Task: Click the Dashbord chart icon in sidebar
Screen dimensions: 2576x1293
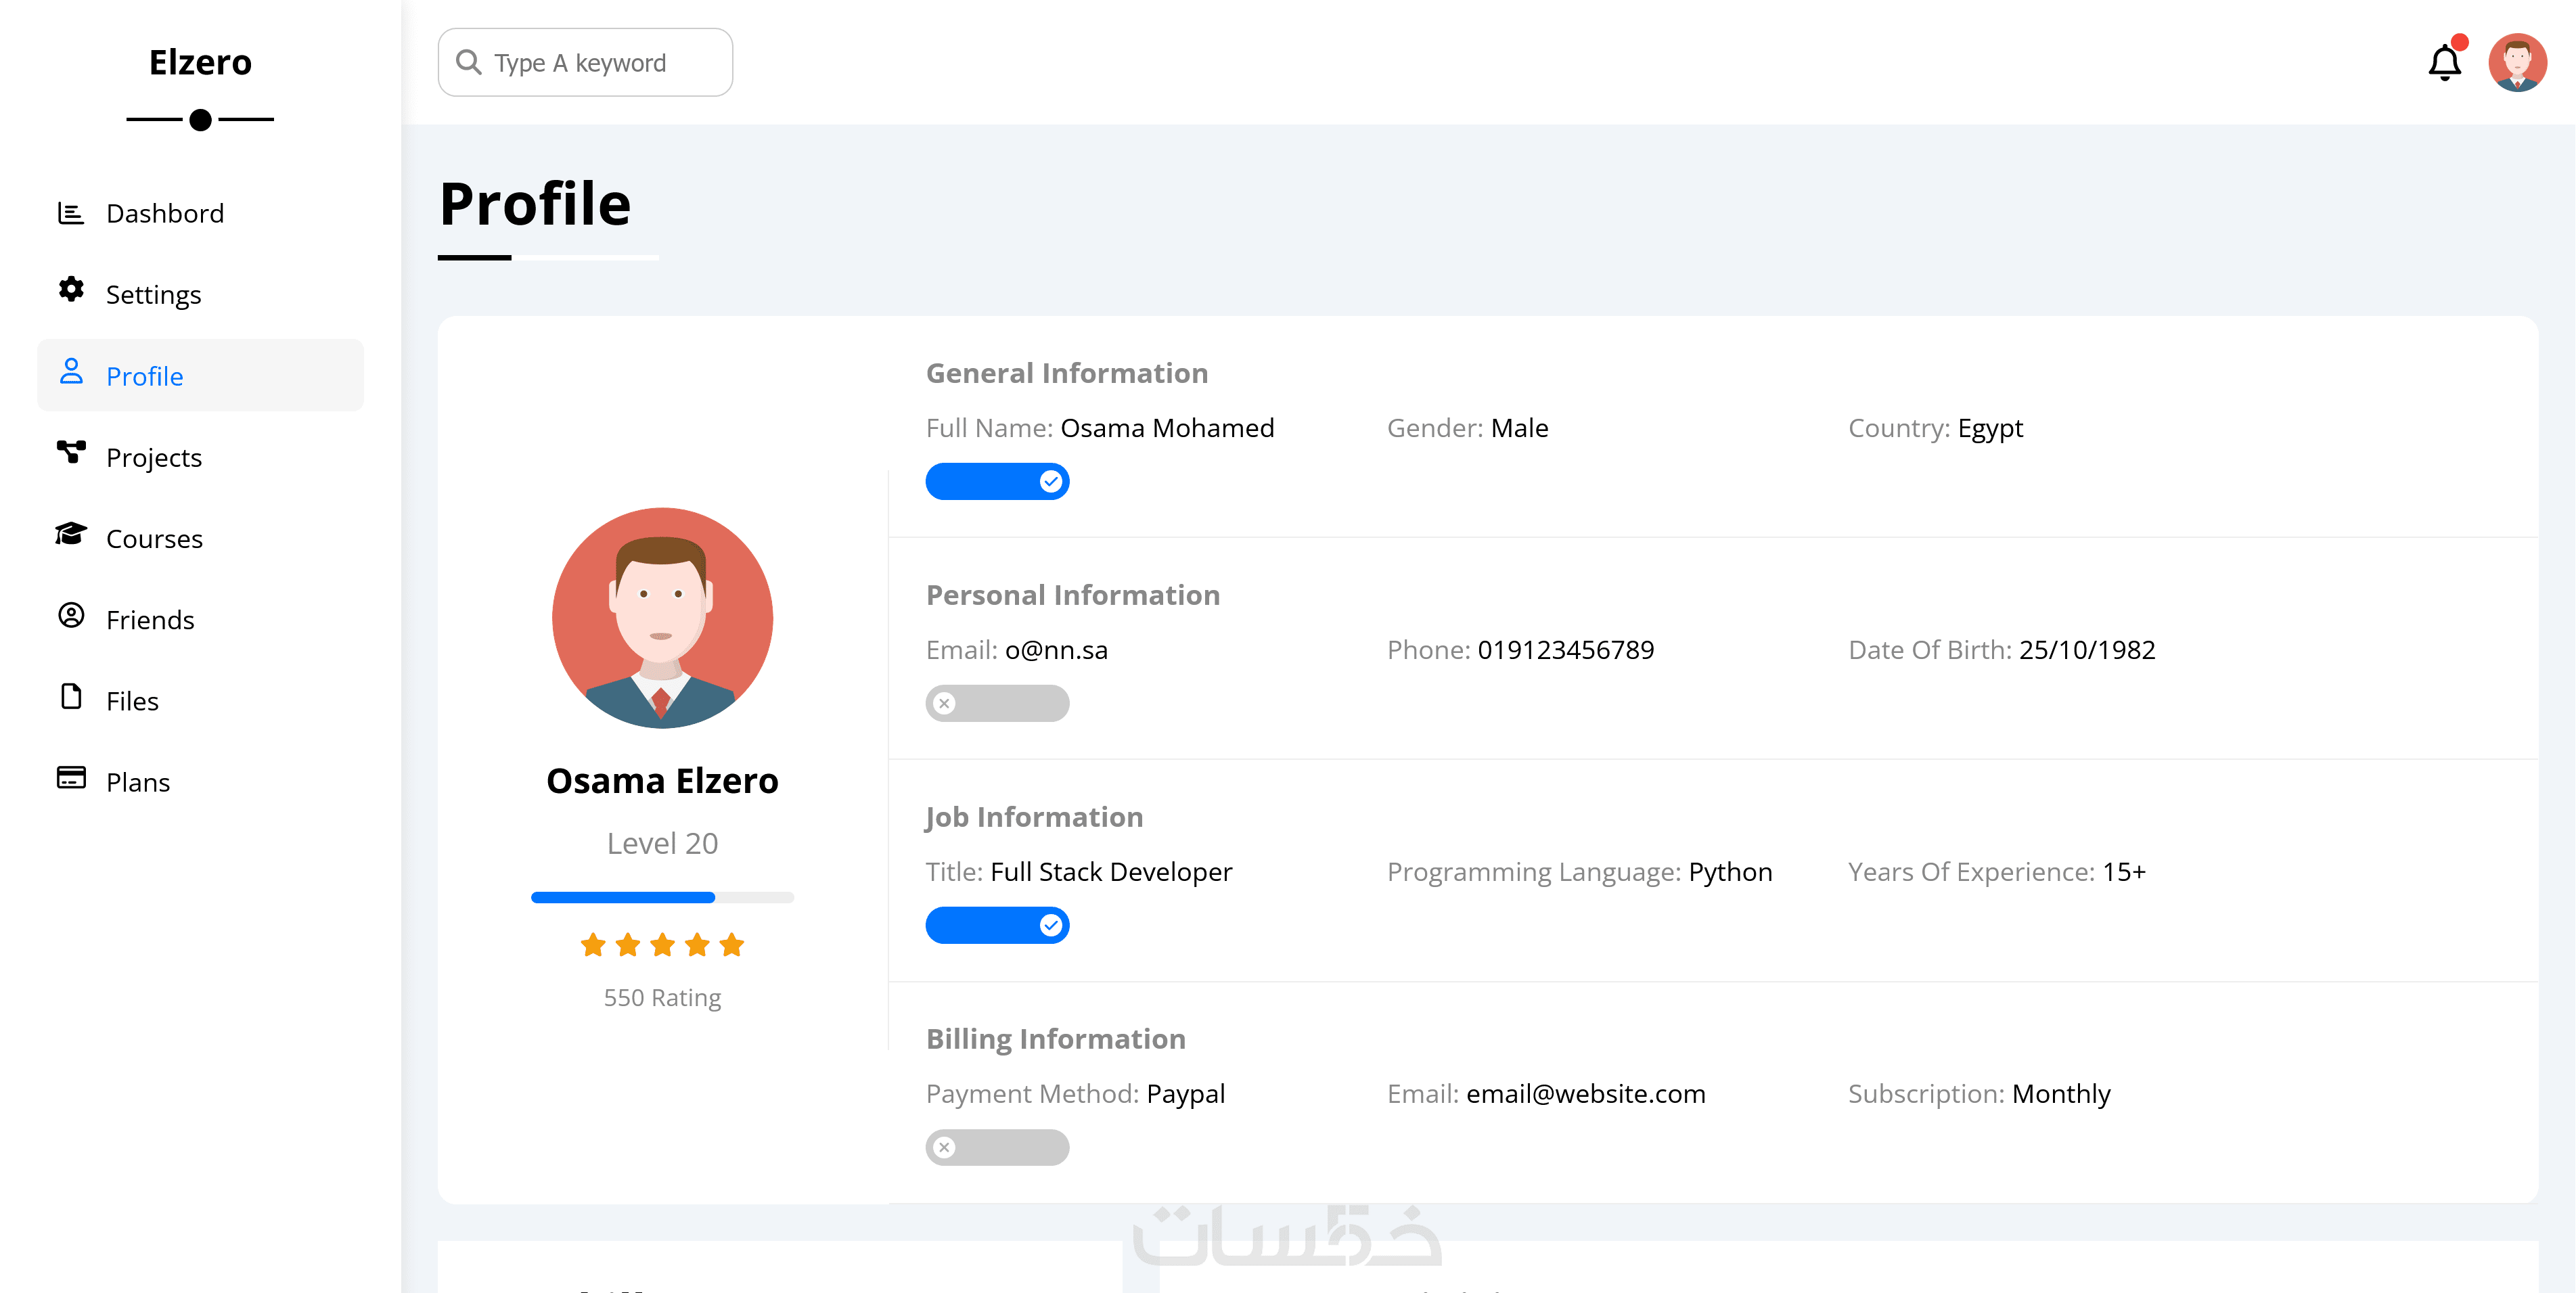Action: [71, 213]
